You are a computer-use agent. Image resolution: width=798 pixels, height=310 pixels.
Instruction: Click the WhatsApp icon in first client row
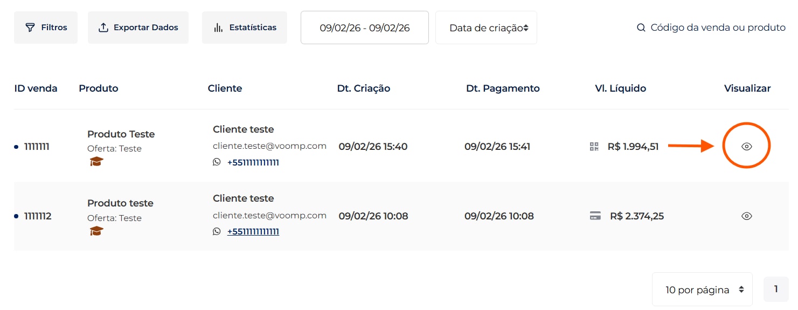click(x=217, y=162)
